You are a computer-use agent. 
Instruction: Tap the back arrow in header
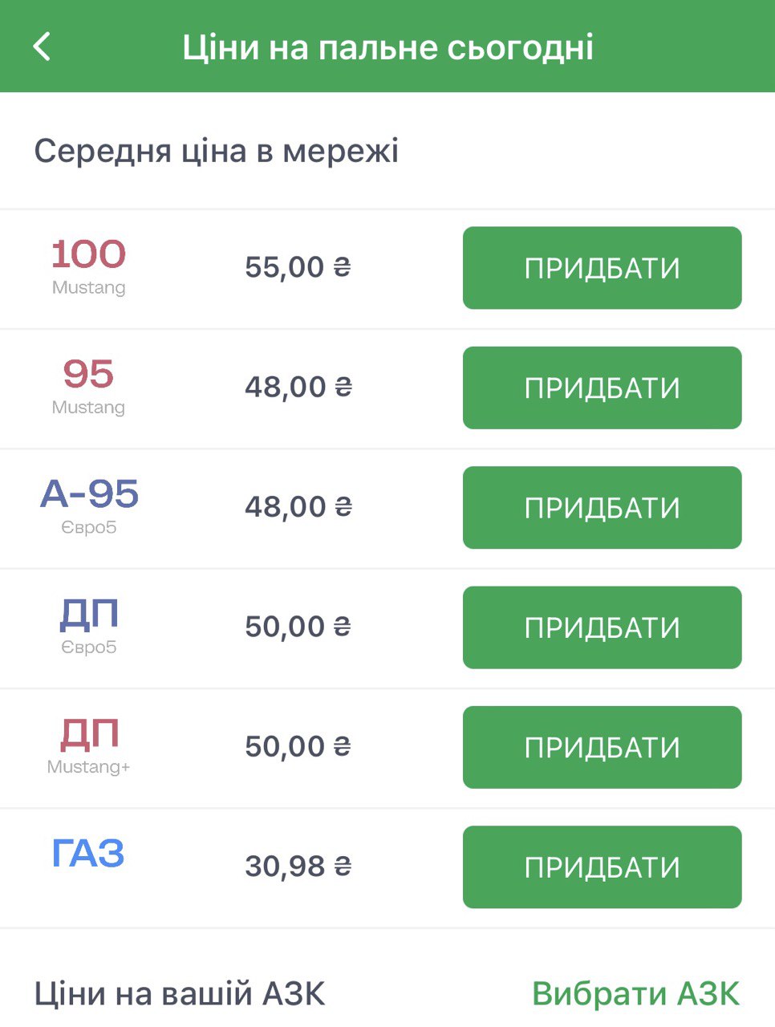pos(43,47)
